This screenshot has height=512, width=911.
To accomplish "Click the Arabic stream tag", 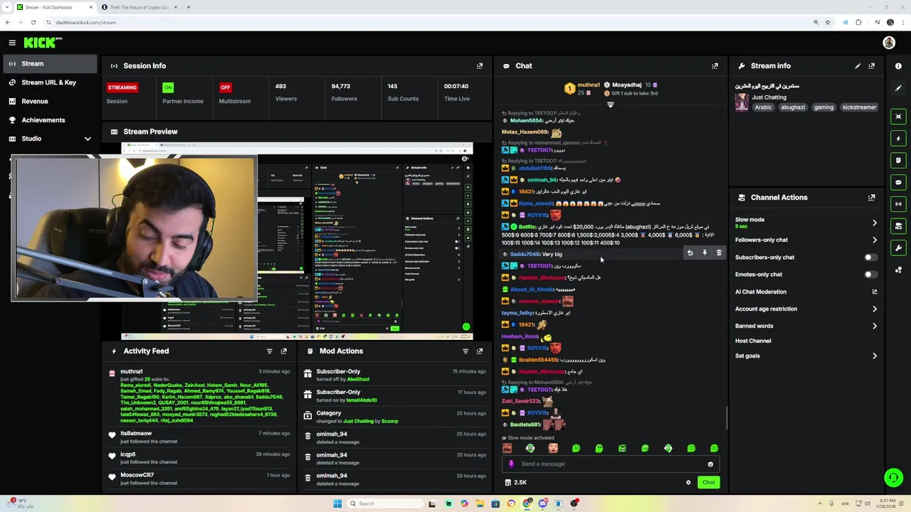I will tap(763, 107).
